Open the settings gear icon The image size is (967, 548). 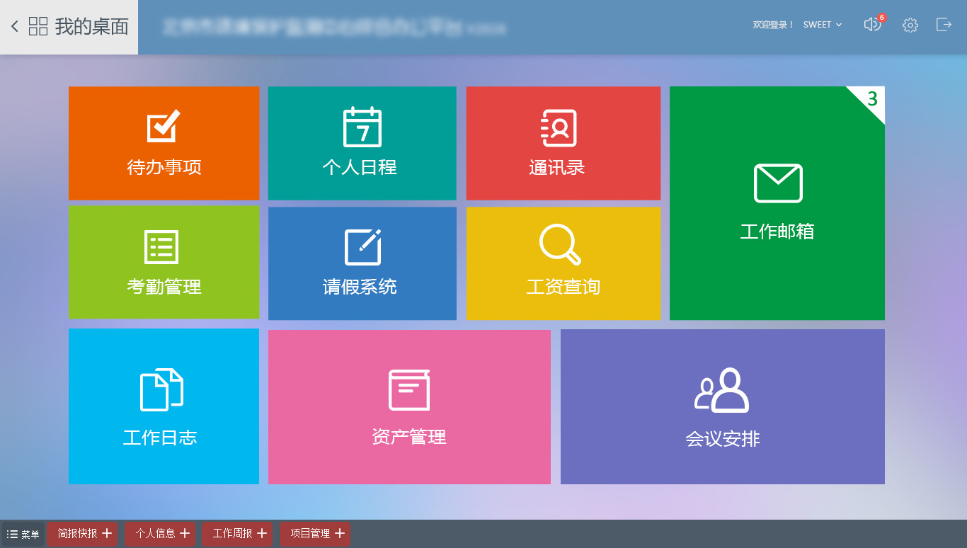tap(910, 25)
